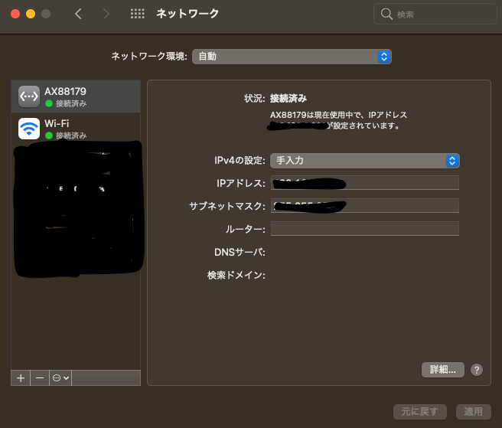Click the 状況 接続済み status text
The image size is (502, 428).
tap(288, 98)
